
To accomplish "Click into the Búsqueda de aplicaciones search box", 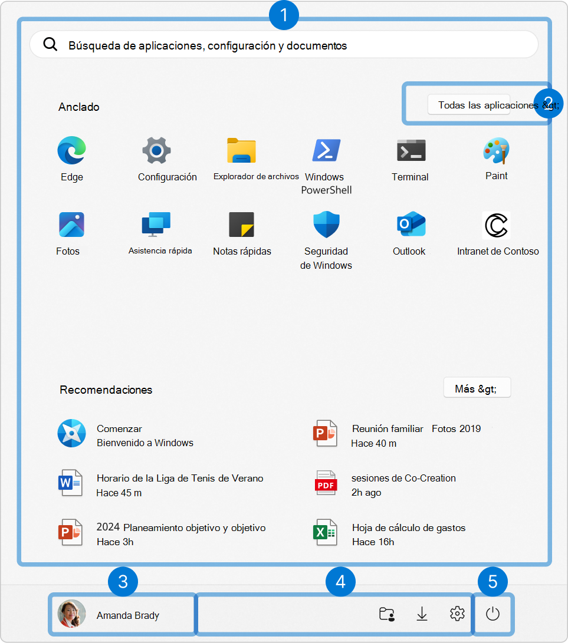I will pyautogui.click(x=284, y=44).
